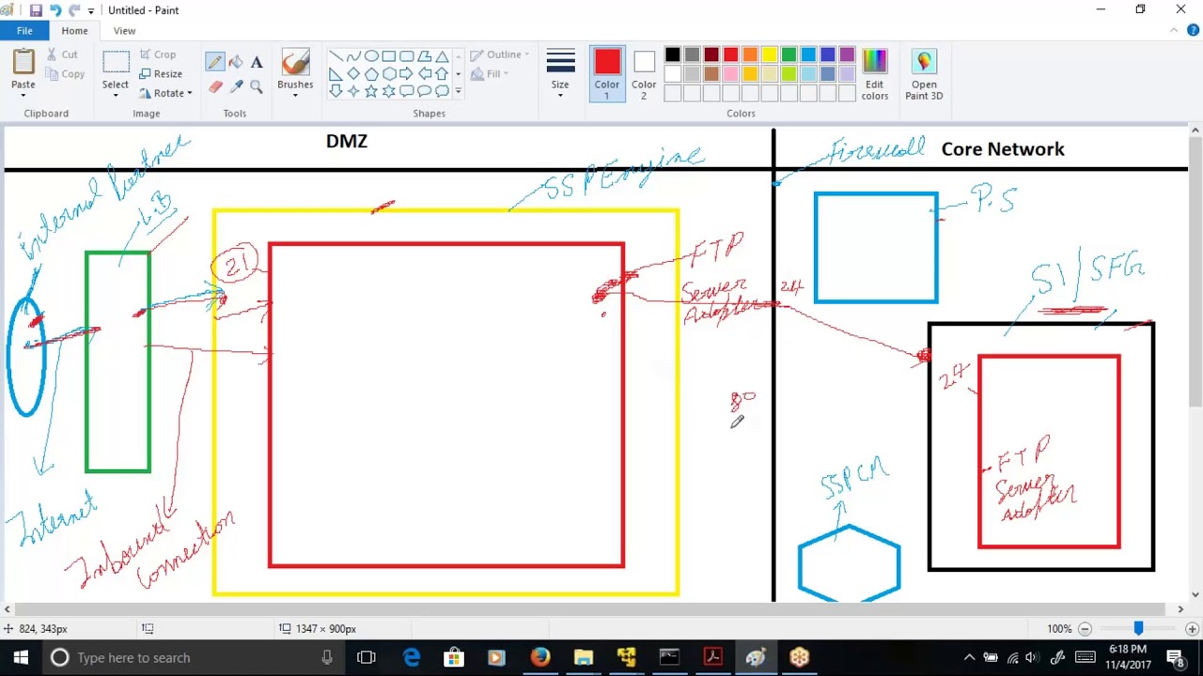The height and width of the screenshot is (676, 1203).
Task: Click the Copy button
Action: point(65,74)
